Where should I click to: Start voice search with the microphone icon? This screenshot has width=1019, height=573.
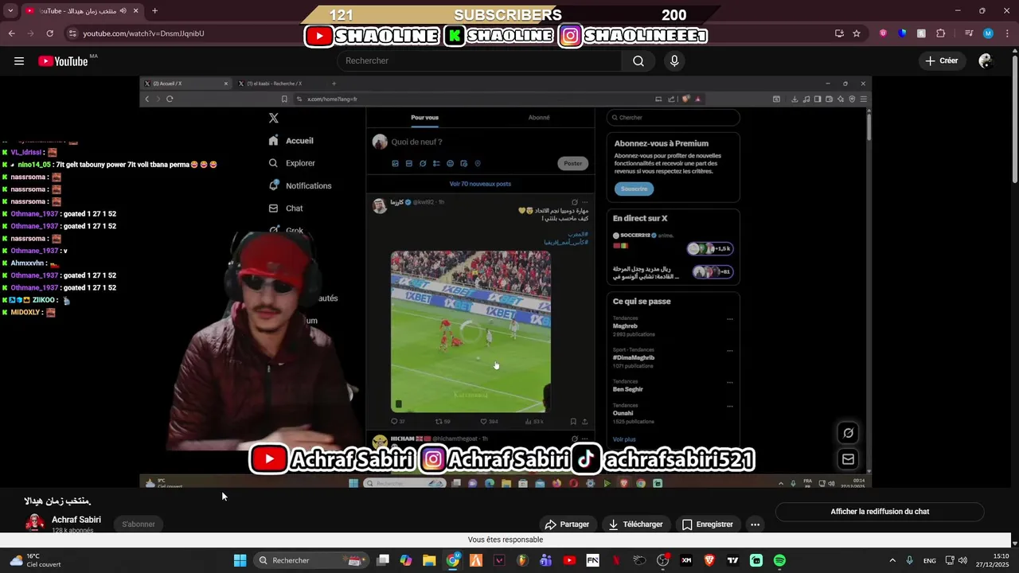coord(674,61)
